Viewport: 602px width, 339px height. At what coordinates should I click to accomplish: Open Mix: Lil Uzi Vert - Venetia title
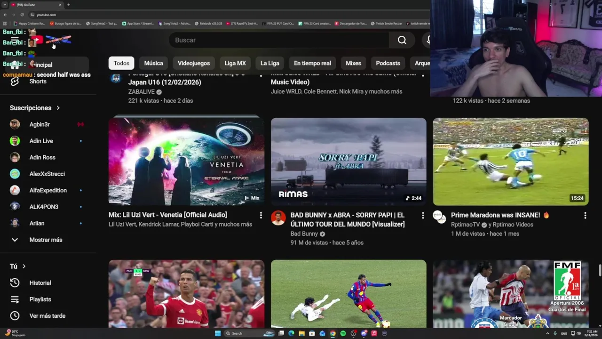coord(168,215)
